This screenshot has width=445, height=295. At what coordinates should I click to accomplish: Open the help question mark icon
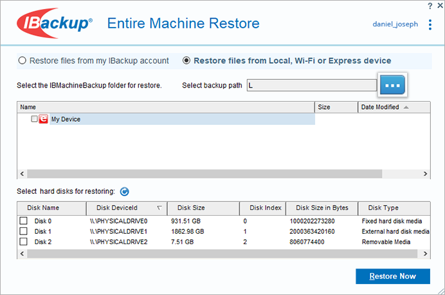[x=430, y=6]
